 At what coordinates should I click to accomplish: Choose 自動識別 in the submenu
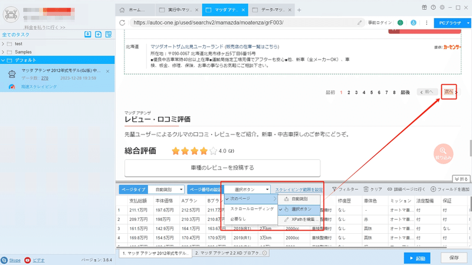pos(299,199)
